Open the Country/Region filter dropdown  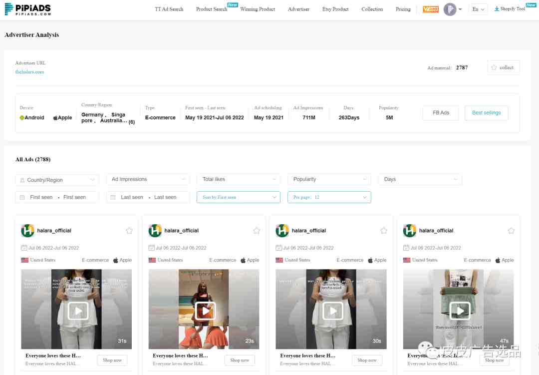coord(57,180)
